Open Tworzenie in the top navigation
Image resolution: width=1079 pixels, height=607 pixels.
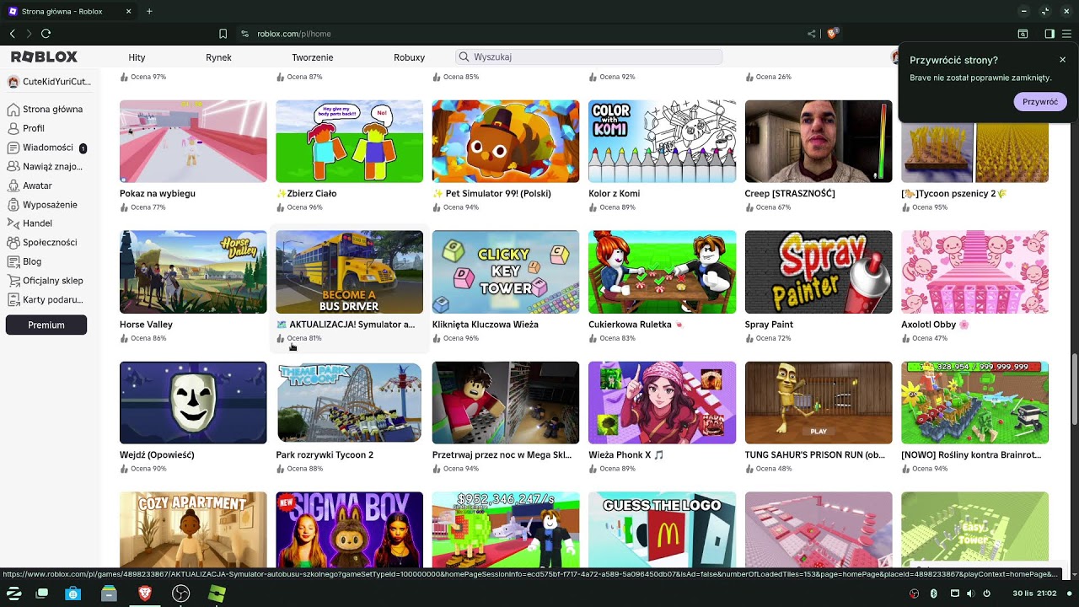click(x=313, y=57)
